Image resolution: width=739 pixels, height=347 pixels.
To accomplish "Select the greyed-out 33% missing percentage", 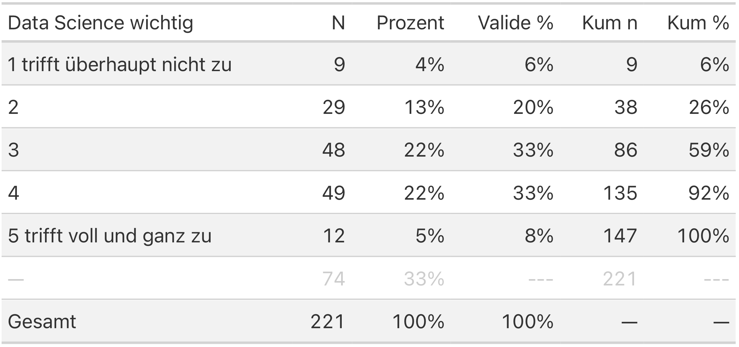I will pyautogui.click(x=424, y=279).
